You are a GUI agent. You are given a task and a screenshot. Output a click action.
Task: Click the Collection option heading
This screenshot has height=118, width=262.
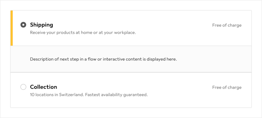point(43,87)
